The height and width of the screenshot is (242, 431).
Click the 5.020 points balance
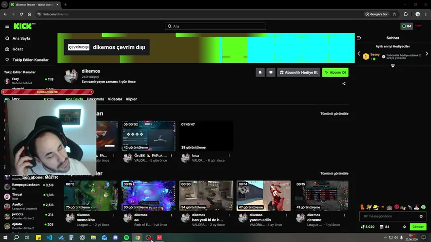[x=368, y=227]
